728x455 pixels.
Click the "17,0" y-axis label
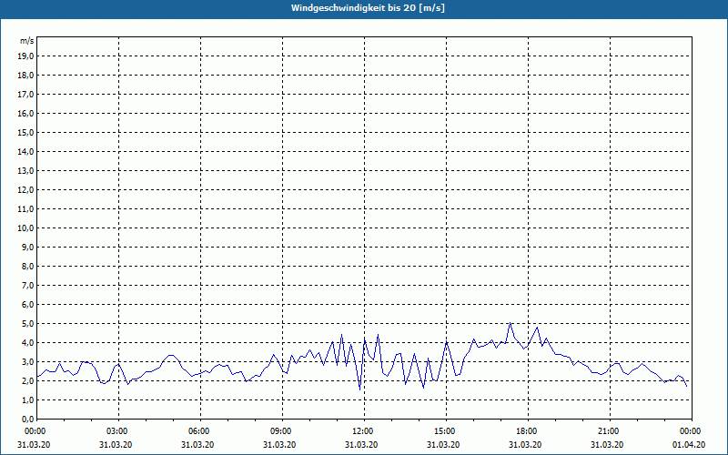coord(25,95)
